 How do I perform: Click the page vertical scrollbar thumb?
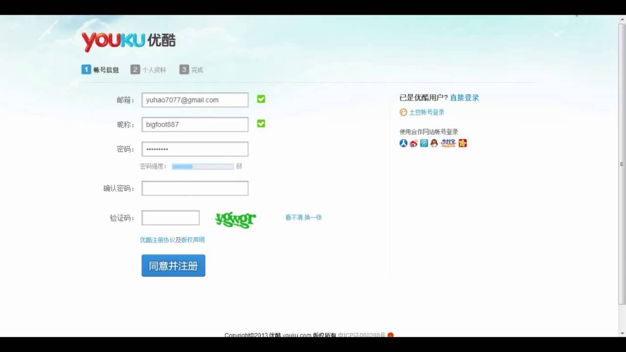622,164
